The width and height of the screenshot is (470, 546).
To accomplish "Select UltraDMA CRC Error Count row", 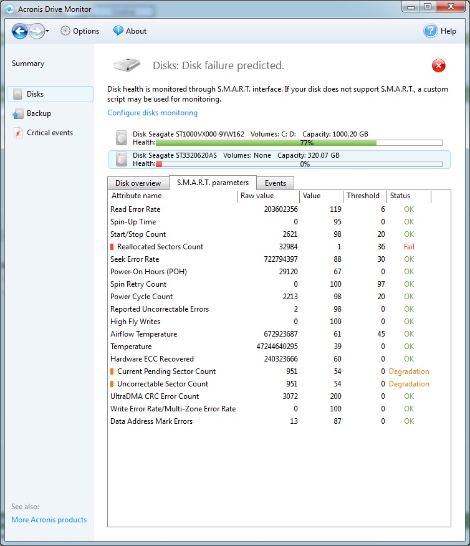I will click(270, 396).
